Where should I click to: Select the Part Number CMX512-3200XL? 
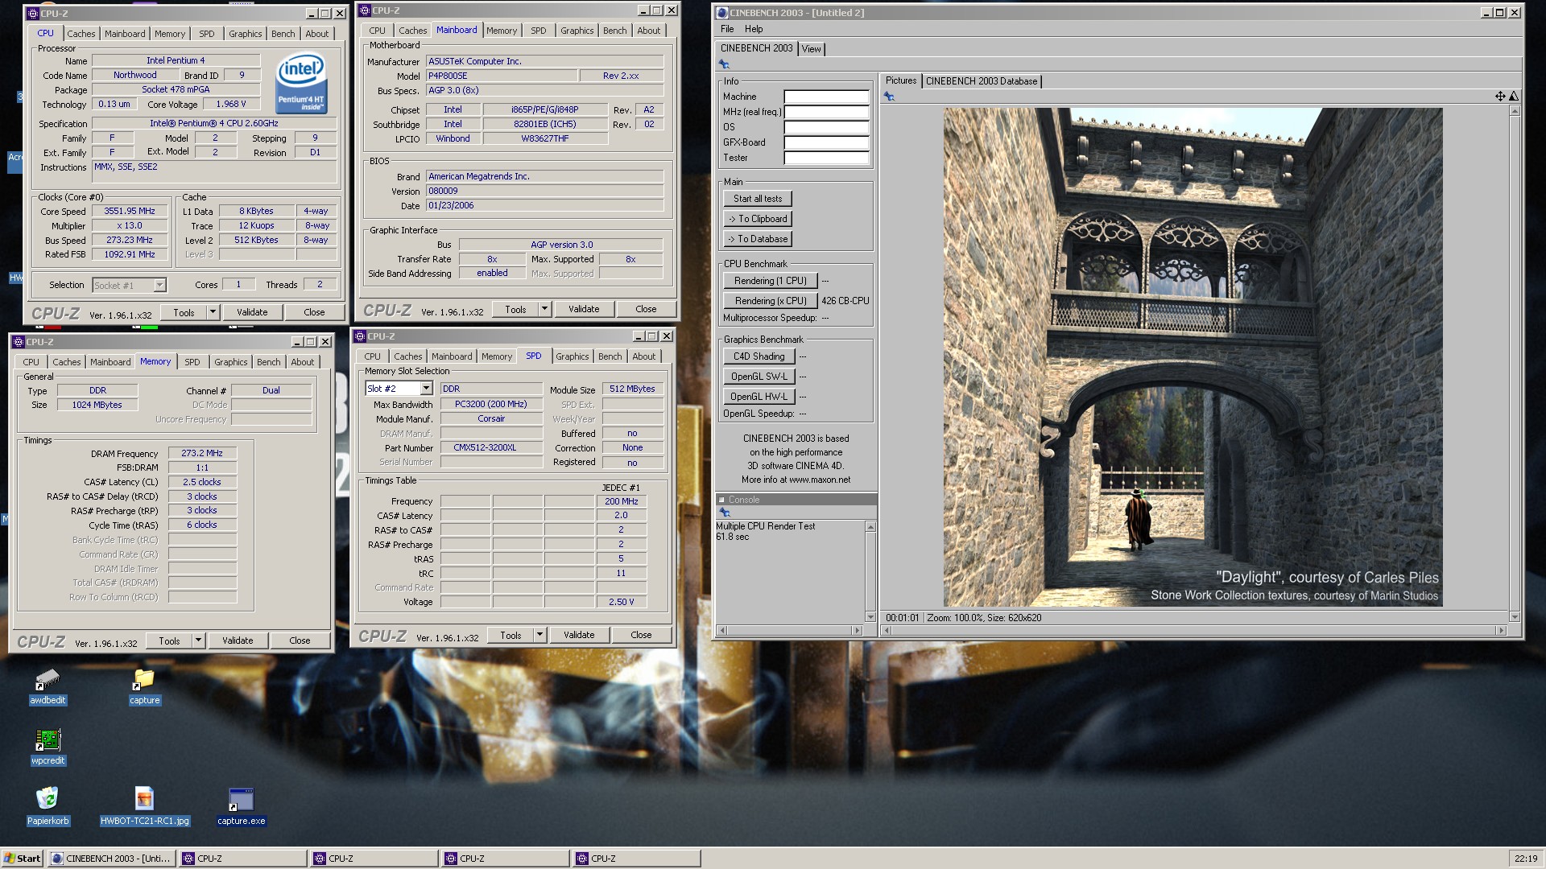490,448
